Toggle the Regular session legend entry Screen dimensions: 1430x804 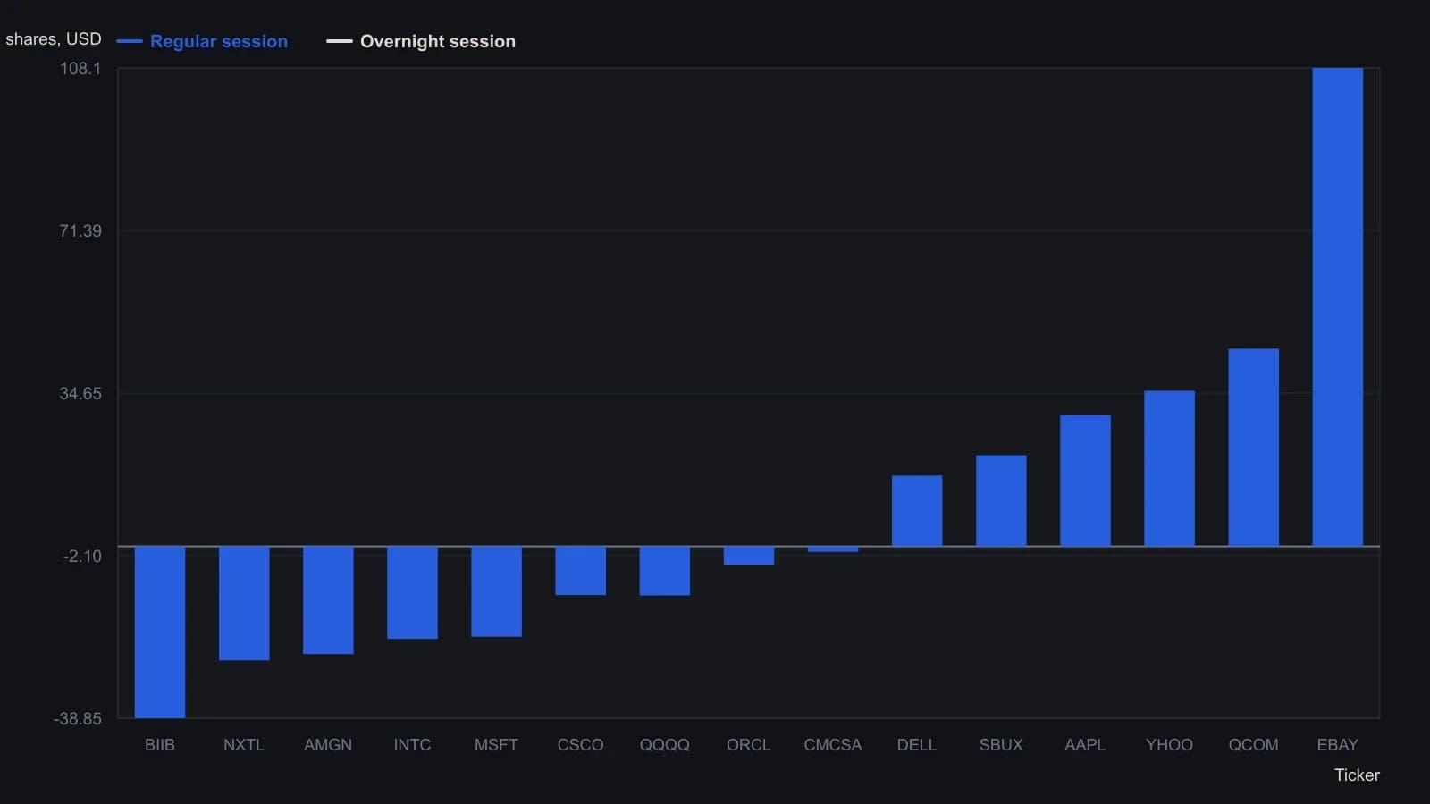pyautogui.click(x=202, y=41)
